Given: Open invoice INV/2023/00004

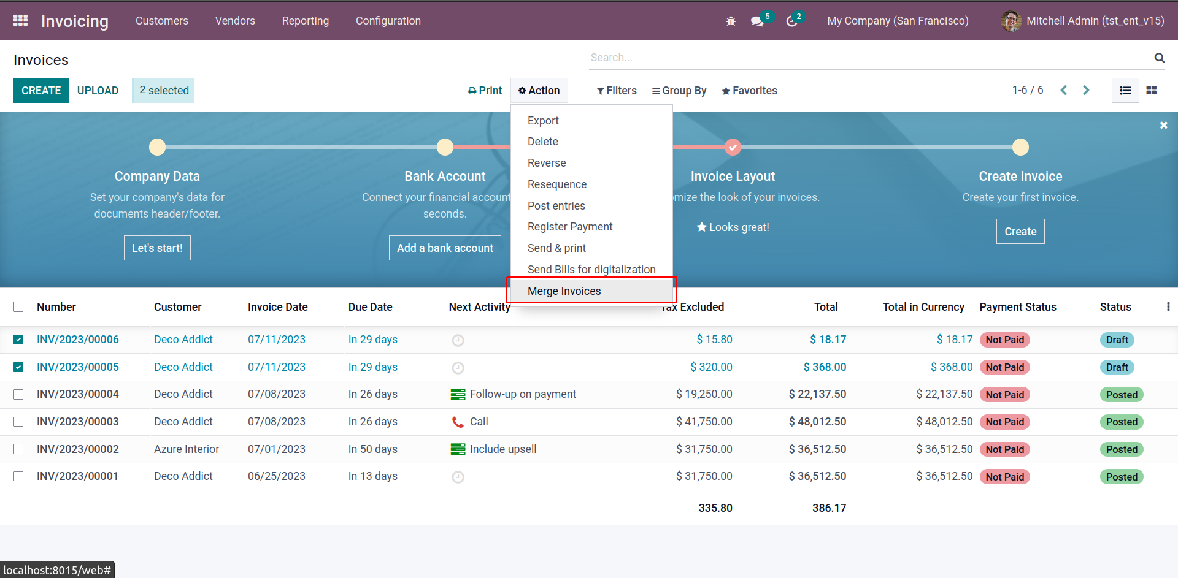Looking at the screenshot, I should click(78, 394).
